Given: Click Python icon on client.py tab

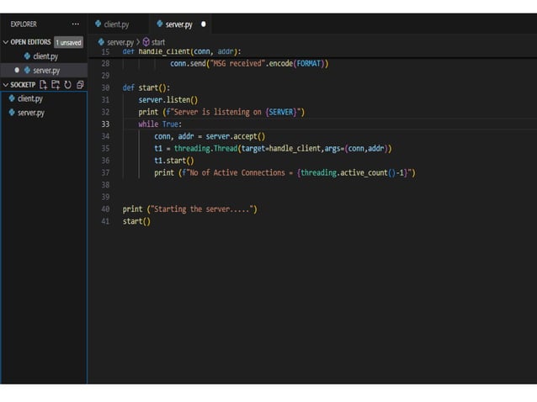Looking at the screenshot, I should tap(98, 24).
